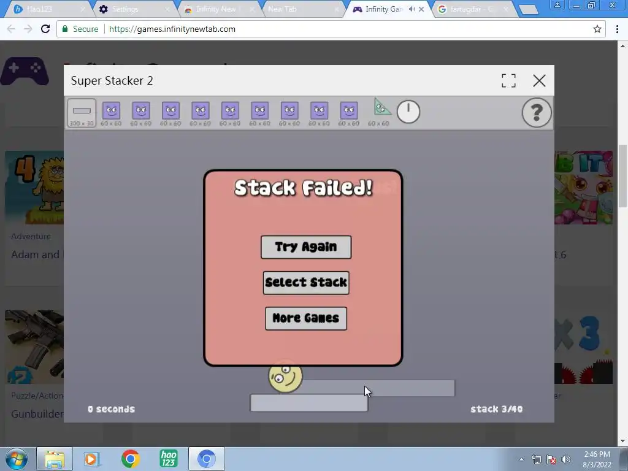Close the Super Stacker 2 game dialog
This screenshot has width=628, height=471.
point(539,80)
